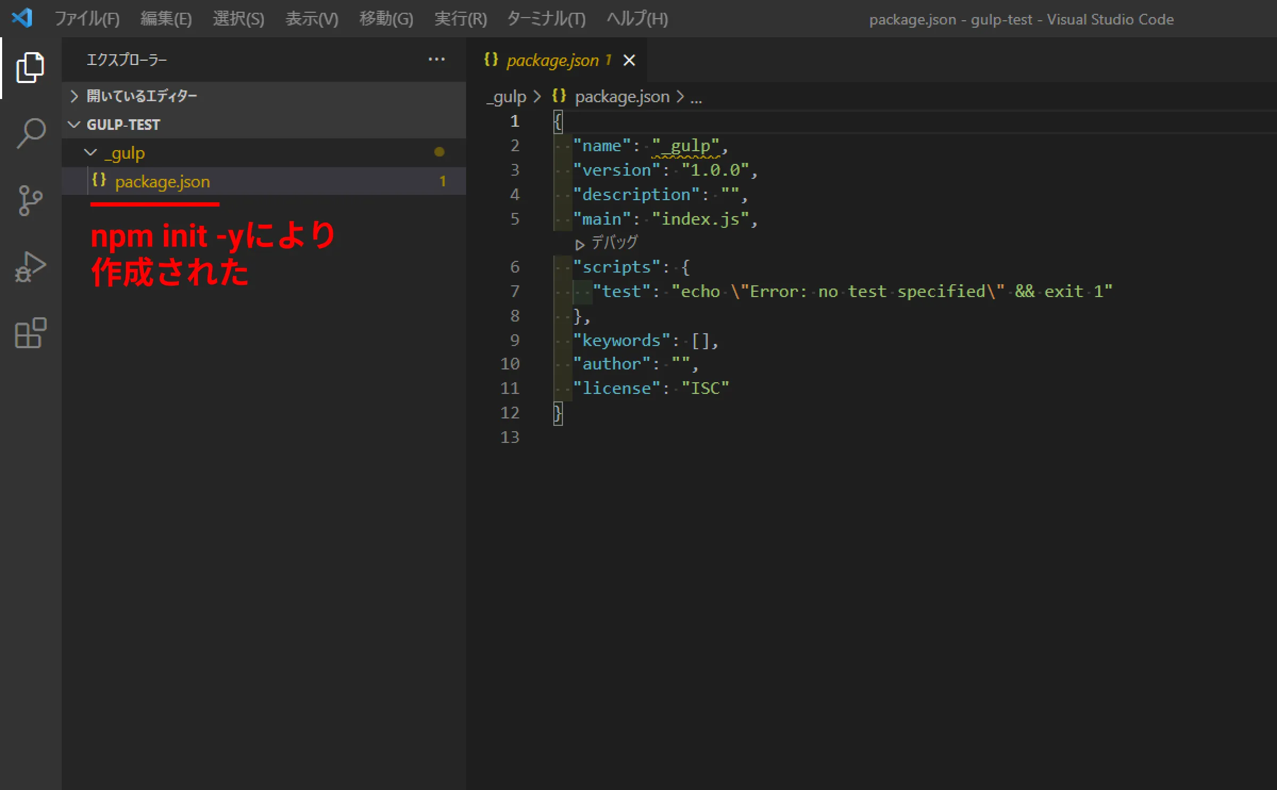Open the 編集(E) menu
Screen dimensions: 1277x790
tap(166, 19)
